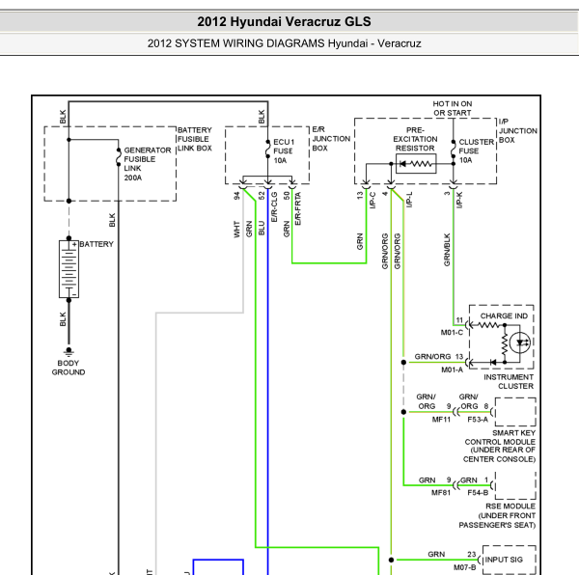
Task: Click the 'ECU1 FUSE 10A' label
Action: click(284, 151)
